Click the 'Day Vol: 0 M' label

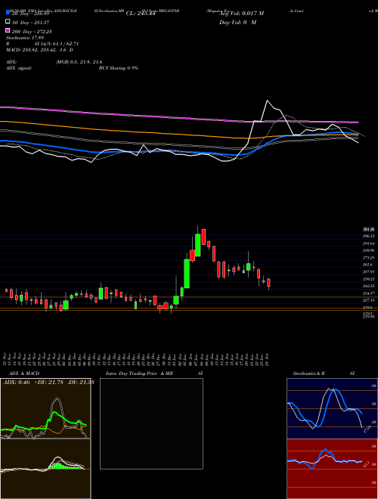coord(237,22)
